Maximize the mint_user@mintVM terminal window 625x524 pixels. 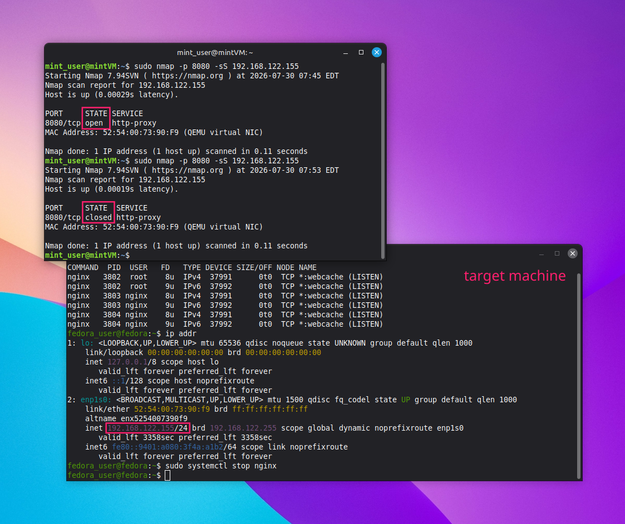click(361, 53)
